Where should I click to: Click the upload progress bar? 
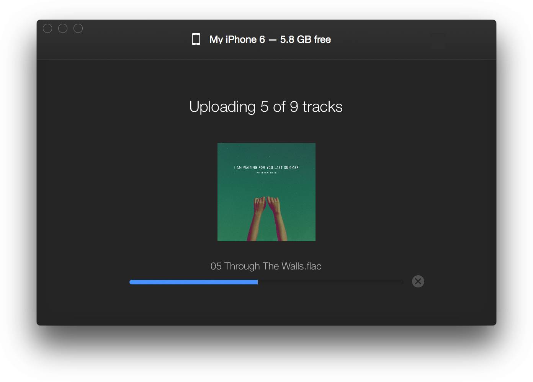coord(266,282)
